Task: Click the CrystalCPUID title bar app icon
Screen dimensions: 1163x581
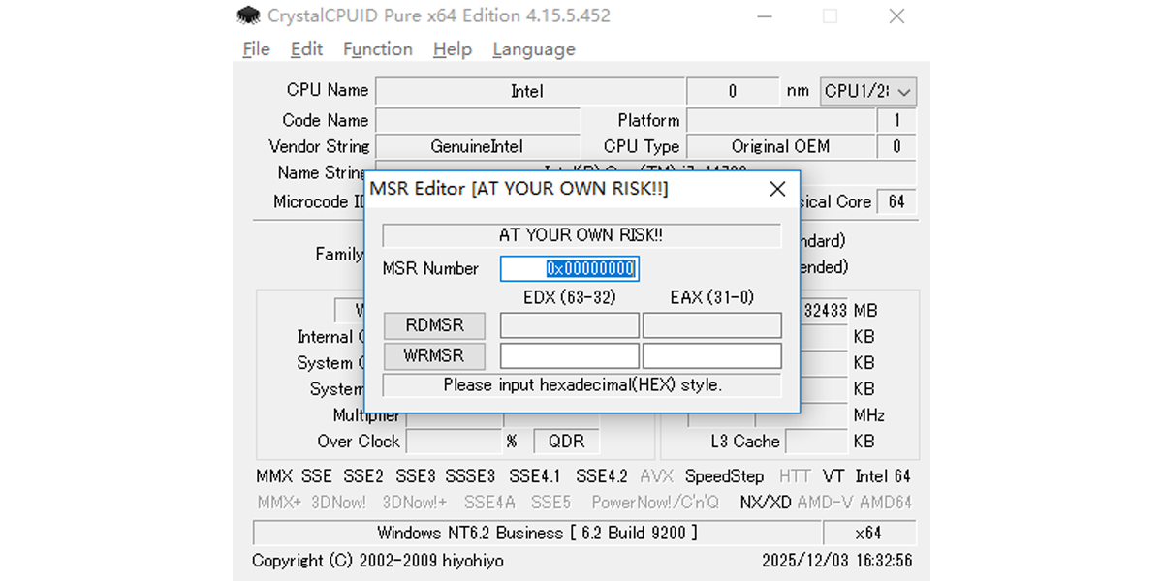Action: click(x=249, y=15)
